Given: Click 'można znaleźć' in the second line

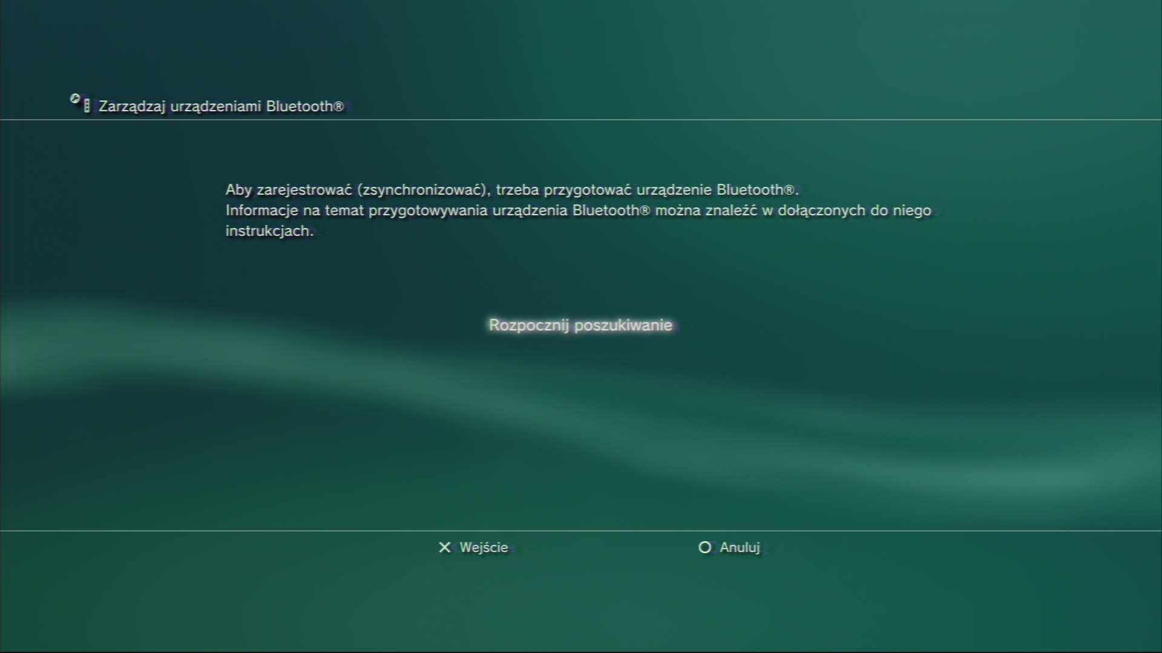Looking at the screenshot, I should [706, 210].
